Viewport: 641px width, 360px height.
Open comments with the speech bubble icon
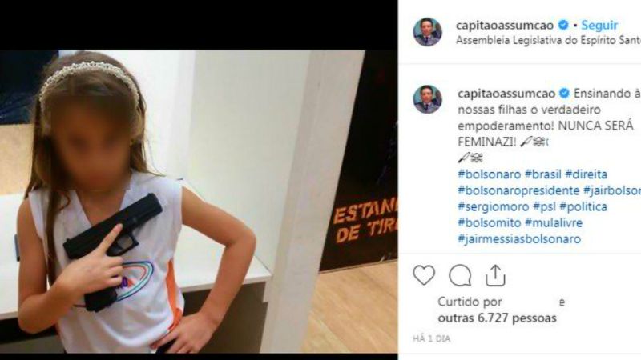pos(460,275)
